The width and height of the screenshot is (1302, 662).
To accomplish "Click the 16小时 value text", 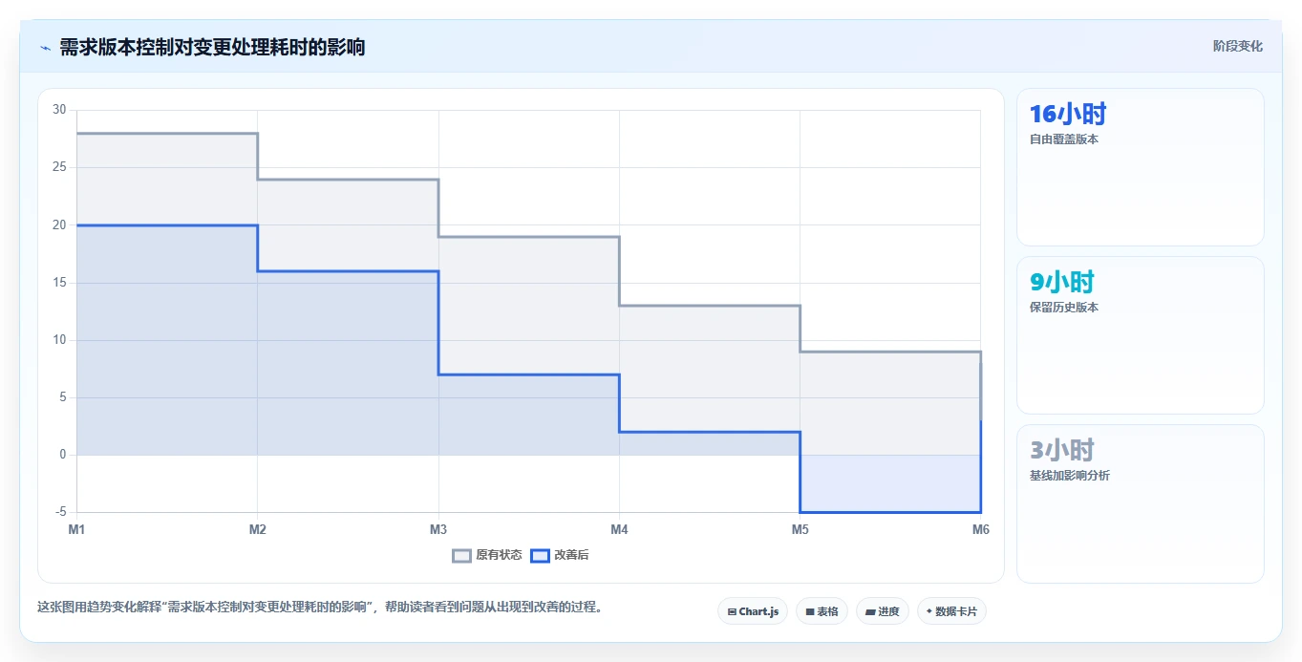I will click(x=1068, y=115).
